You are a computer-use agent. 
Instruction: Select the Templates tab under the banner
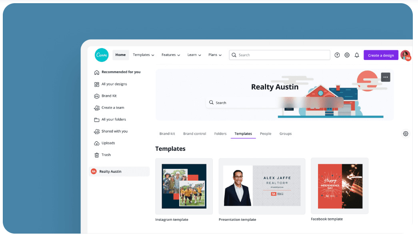point(243,134)
